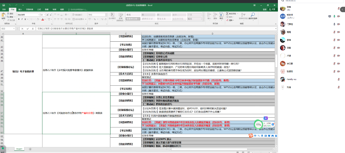Switch to the 公式 (Formulas) ribbon tab
345x153 pixels.
[39, 9]
